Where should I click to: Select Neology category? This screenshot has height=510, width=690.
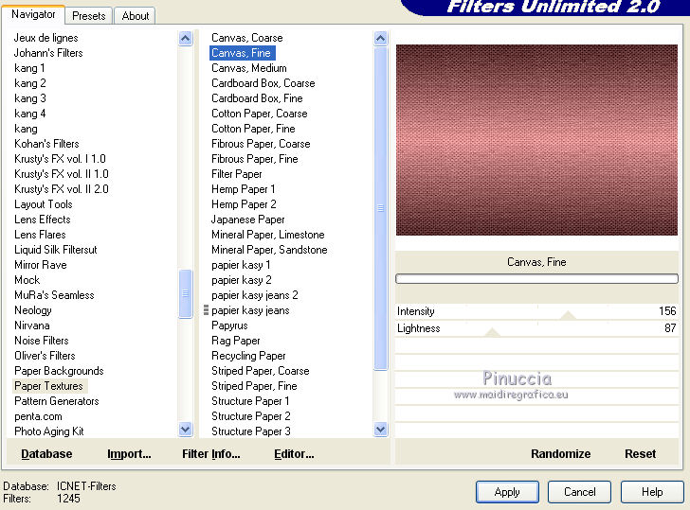(33, 310)
